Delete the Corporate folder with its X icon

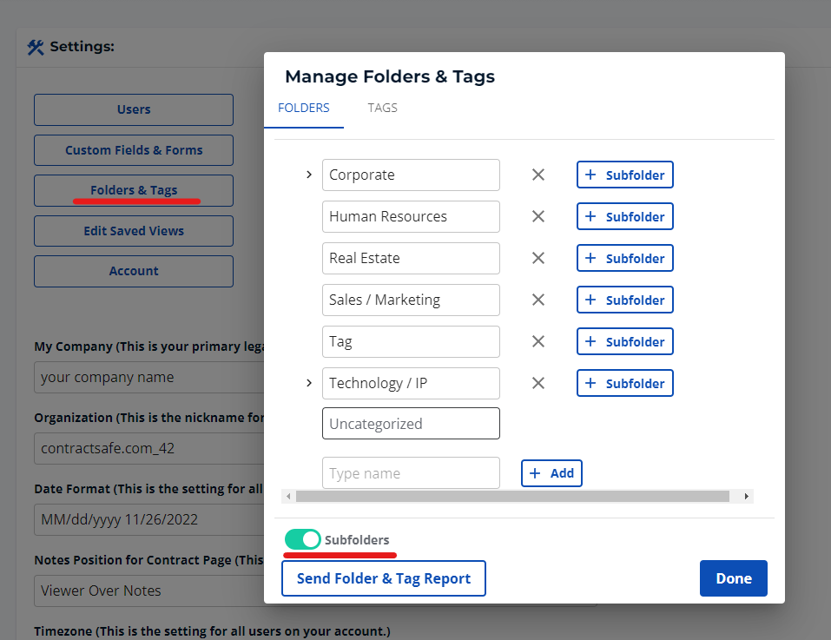(x=538, y=175)
